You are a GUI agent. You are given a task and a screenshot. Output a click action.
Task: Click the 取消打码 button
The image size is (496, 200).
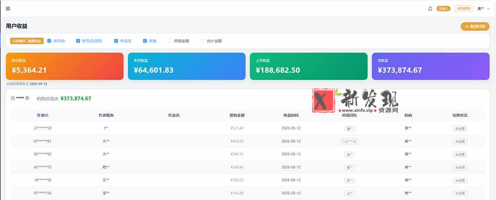475,27
